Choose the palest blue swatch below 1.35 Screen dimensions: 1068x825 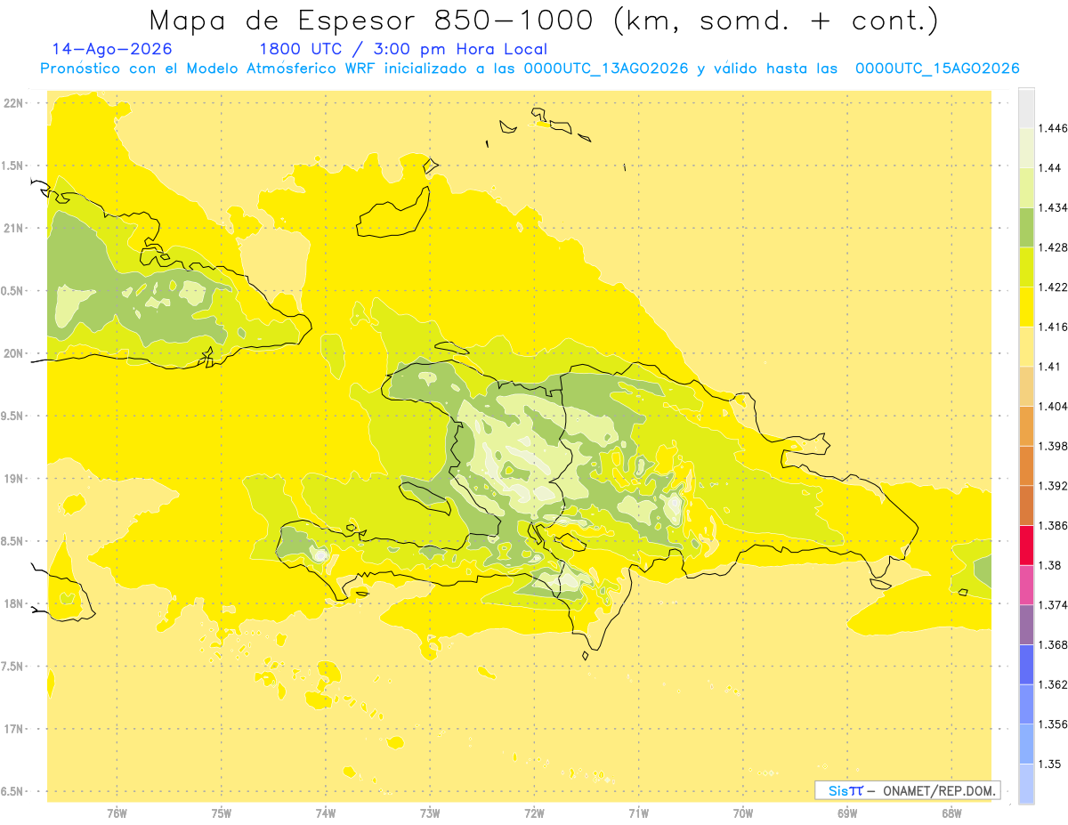point(1025,783)
